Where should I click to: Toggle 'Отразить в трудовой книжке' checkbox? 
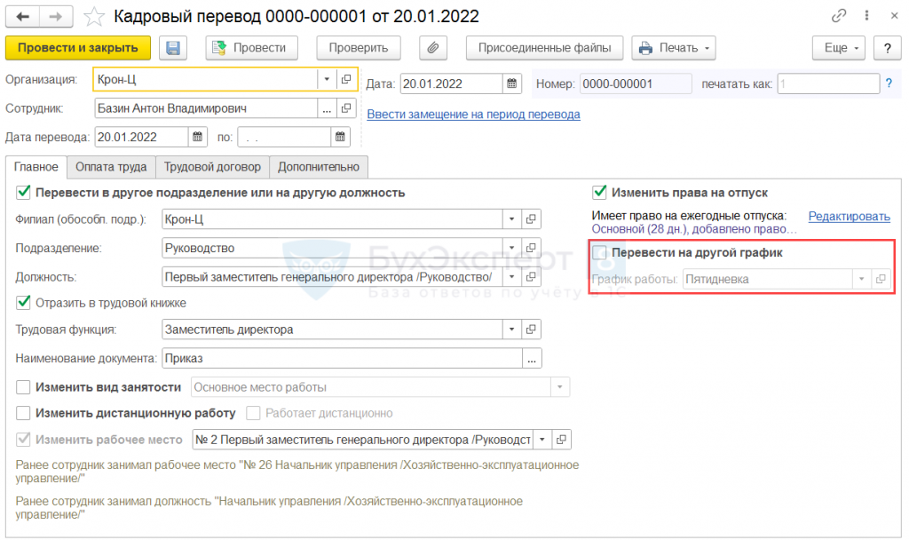23,302
